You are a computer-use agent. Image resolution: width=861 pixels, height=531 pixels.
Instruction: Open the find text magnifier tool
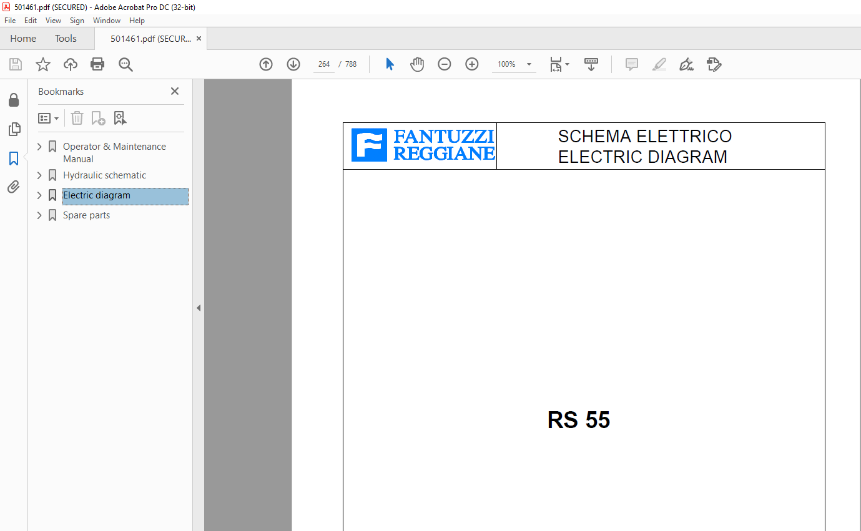(x=125, y=64)
